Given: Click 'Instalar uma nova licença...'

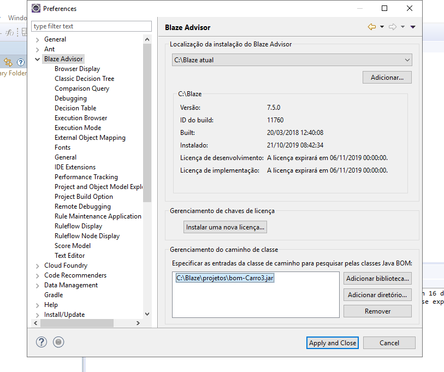Looking at the screenshot, I should 226,227.
